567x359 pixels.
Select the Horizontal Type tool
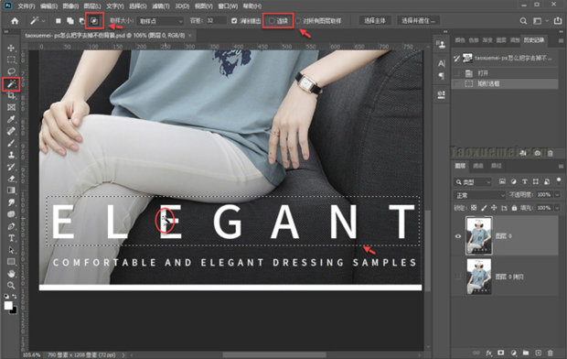(11, 238)
